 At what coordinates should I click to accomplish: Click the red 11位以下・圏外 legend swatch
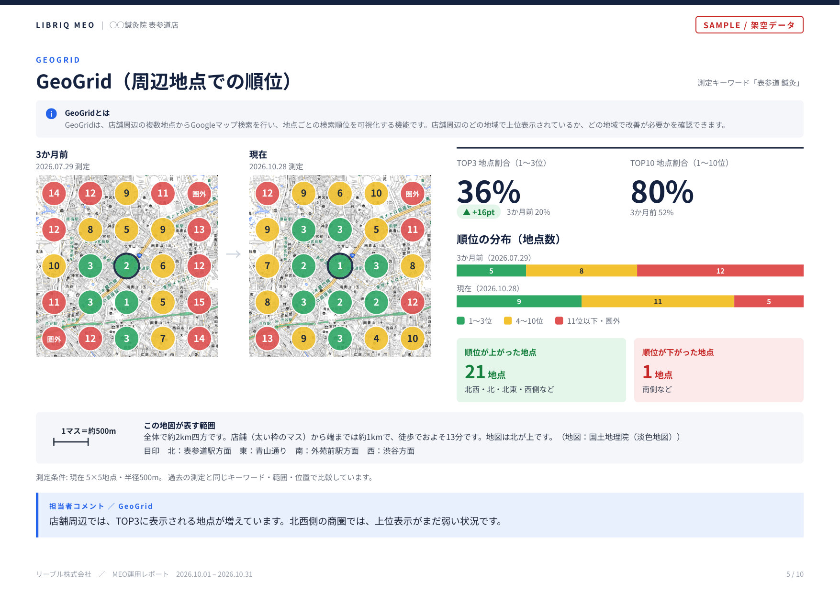pyautogui.click(x=559, y=321)
